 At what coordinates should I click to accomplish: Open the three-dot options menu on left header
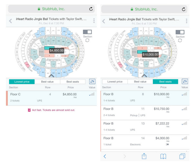[x=94, y=21]
